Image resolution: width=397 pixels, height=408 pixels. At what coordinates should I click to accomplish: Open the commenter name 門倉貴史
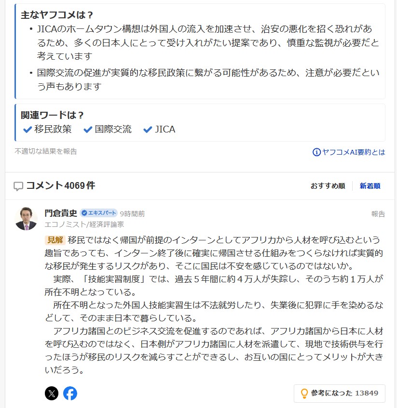coord(61,213)
